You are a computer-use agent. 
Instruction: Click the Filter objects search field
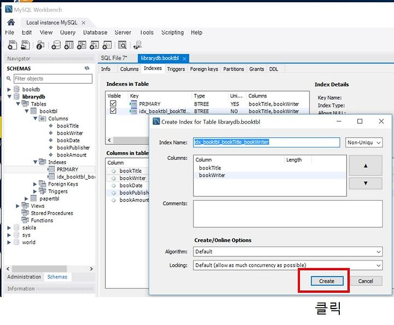[53, 79]
